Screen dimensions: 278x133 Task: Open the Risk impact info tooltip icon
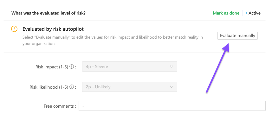(71, 67)
